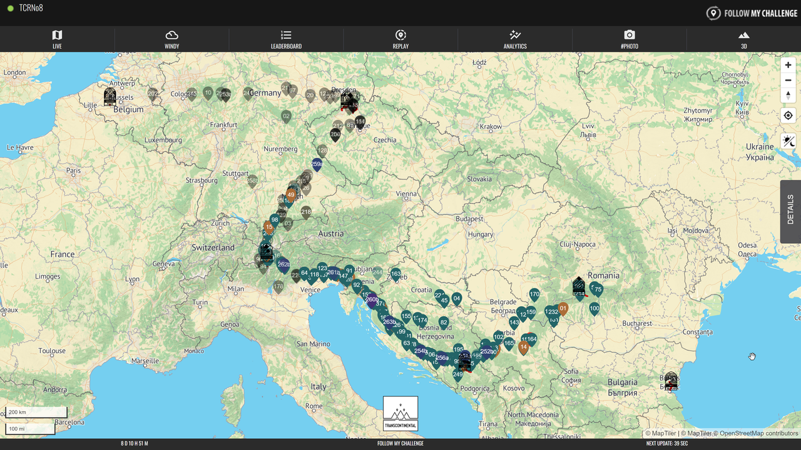Switch to the 3D terrain view
This screenshot has width=801, height=450.
(x=744, y=39)
